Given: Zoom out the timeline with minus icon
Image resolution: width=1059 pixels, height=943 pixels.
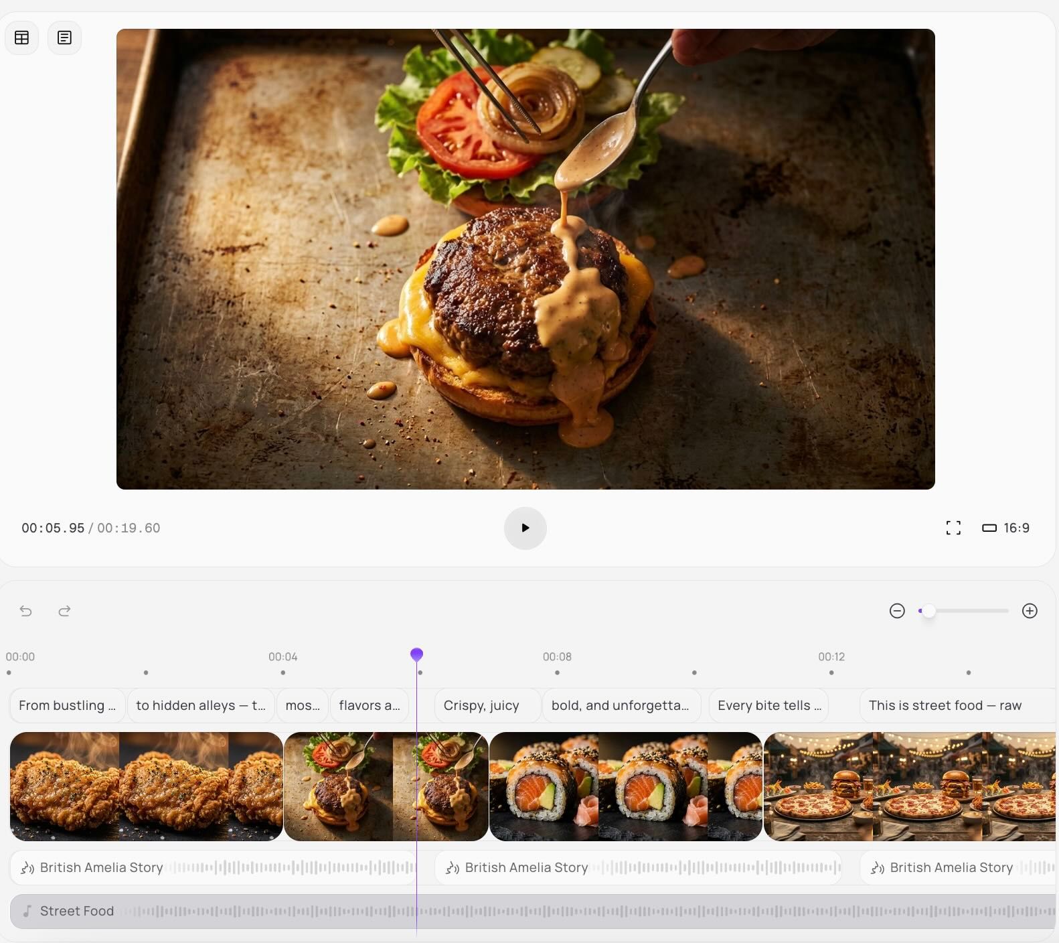Looking at the screenshot, I should pos(897,611).
